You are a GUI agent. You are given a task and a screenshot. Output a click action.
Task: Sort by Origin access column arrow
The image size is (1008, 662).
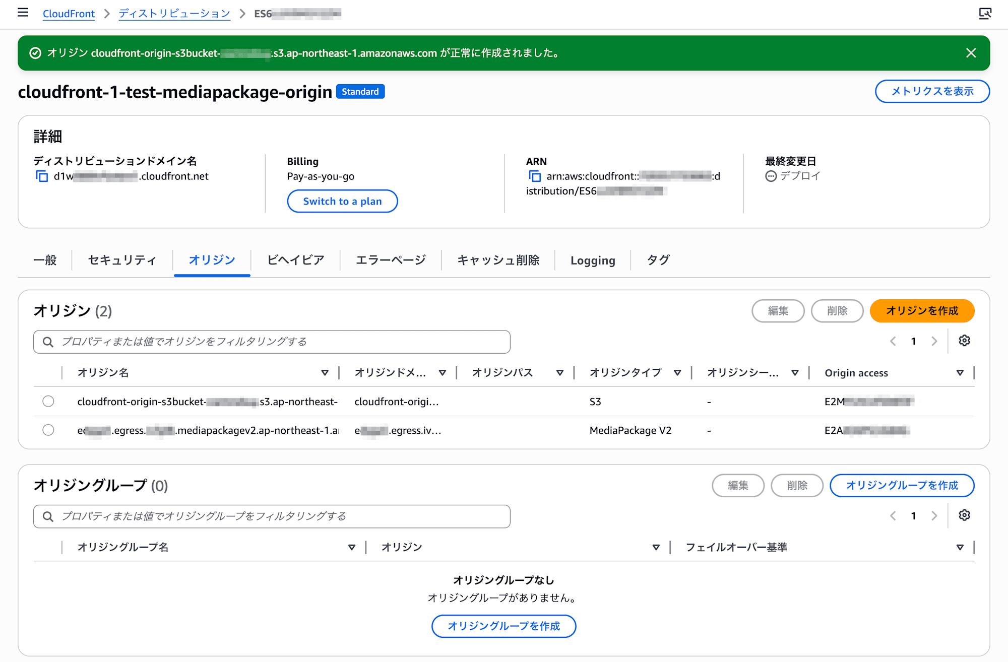(x=960, y=373)
